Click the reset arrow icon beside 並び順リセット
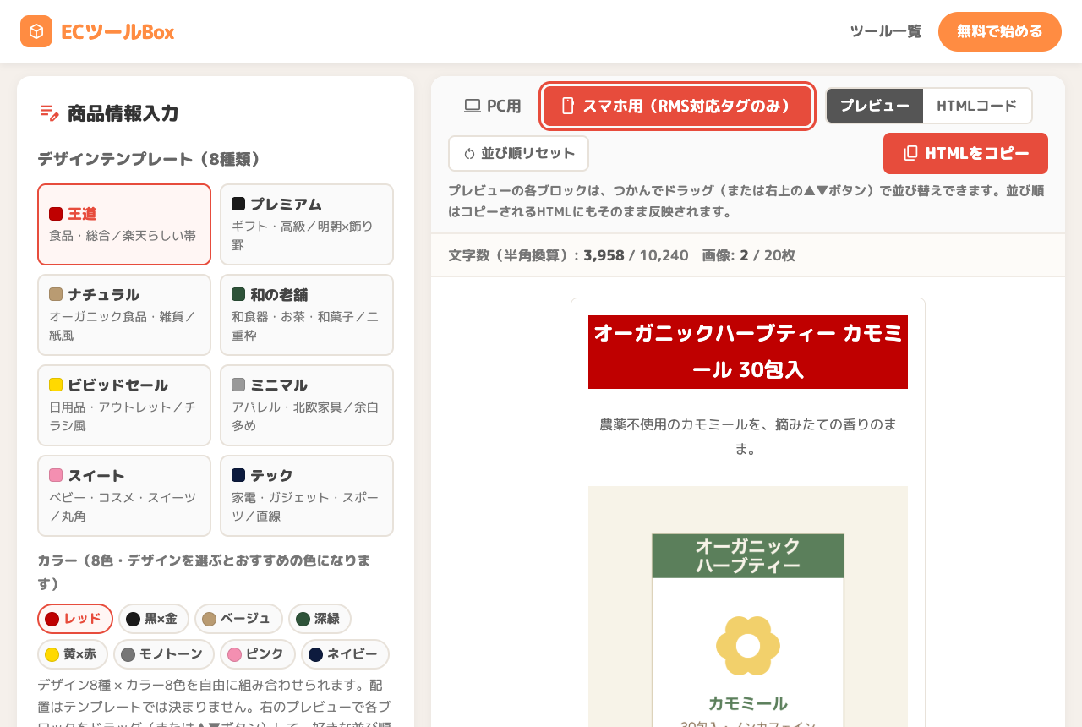 pyautogui.click(x=470, y=154)
